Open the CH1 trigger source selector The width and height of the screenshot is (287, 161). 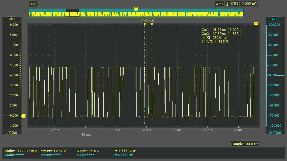click(235, 4)
